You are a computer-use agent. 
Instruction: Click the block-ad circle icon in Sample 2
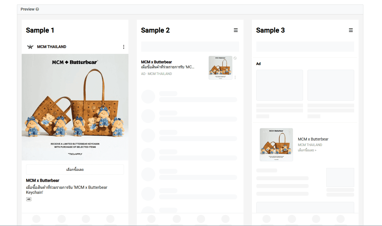pyautogui.click(x=235, y=58)
